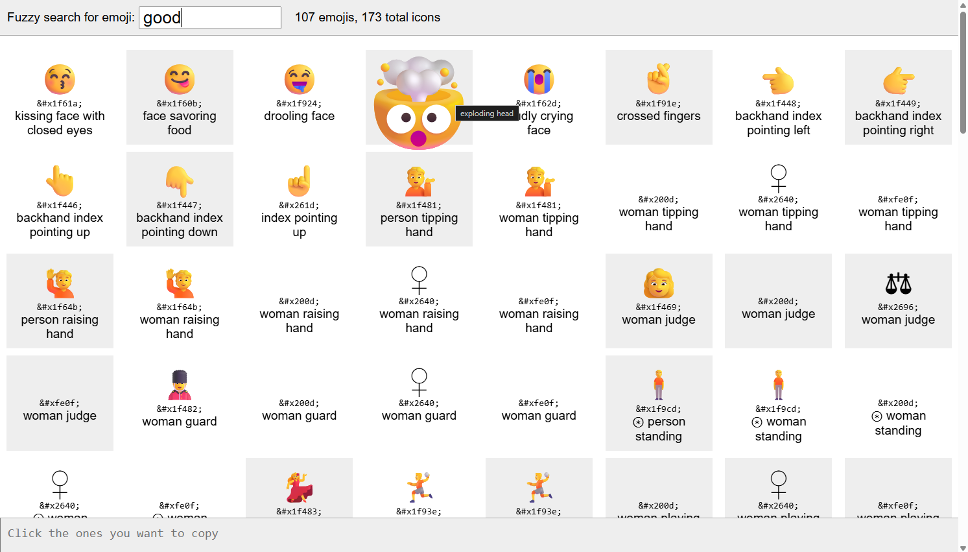Select woman raising hand card coded &#x200d;
This screenshot has height=552, width=968.
pos(299,301)
